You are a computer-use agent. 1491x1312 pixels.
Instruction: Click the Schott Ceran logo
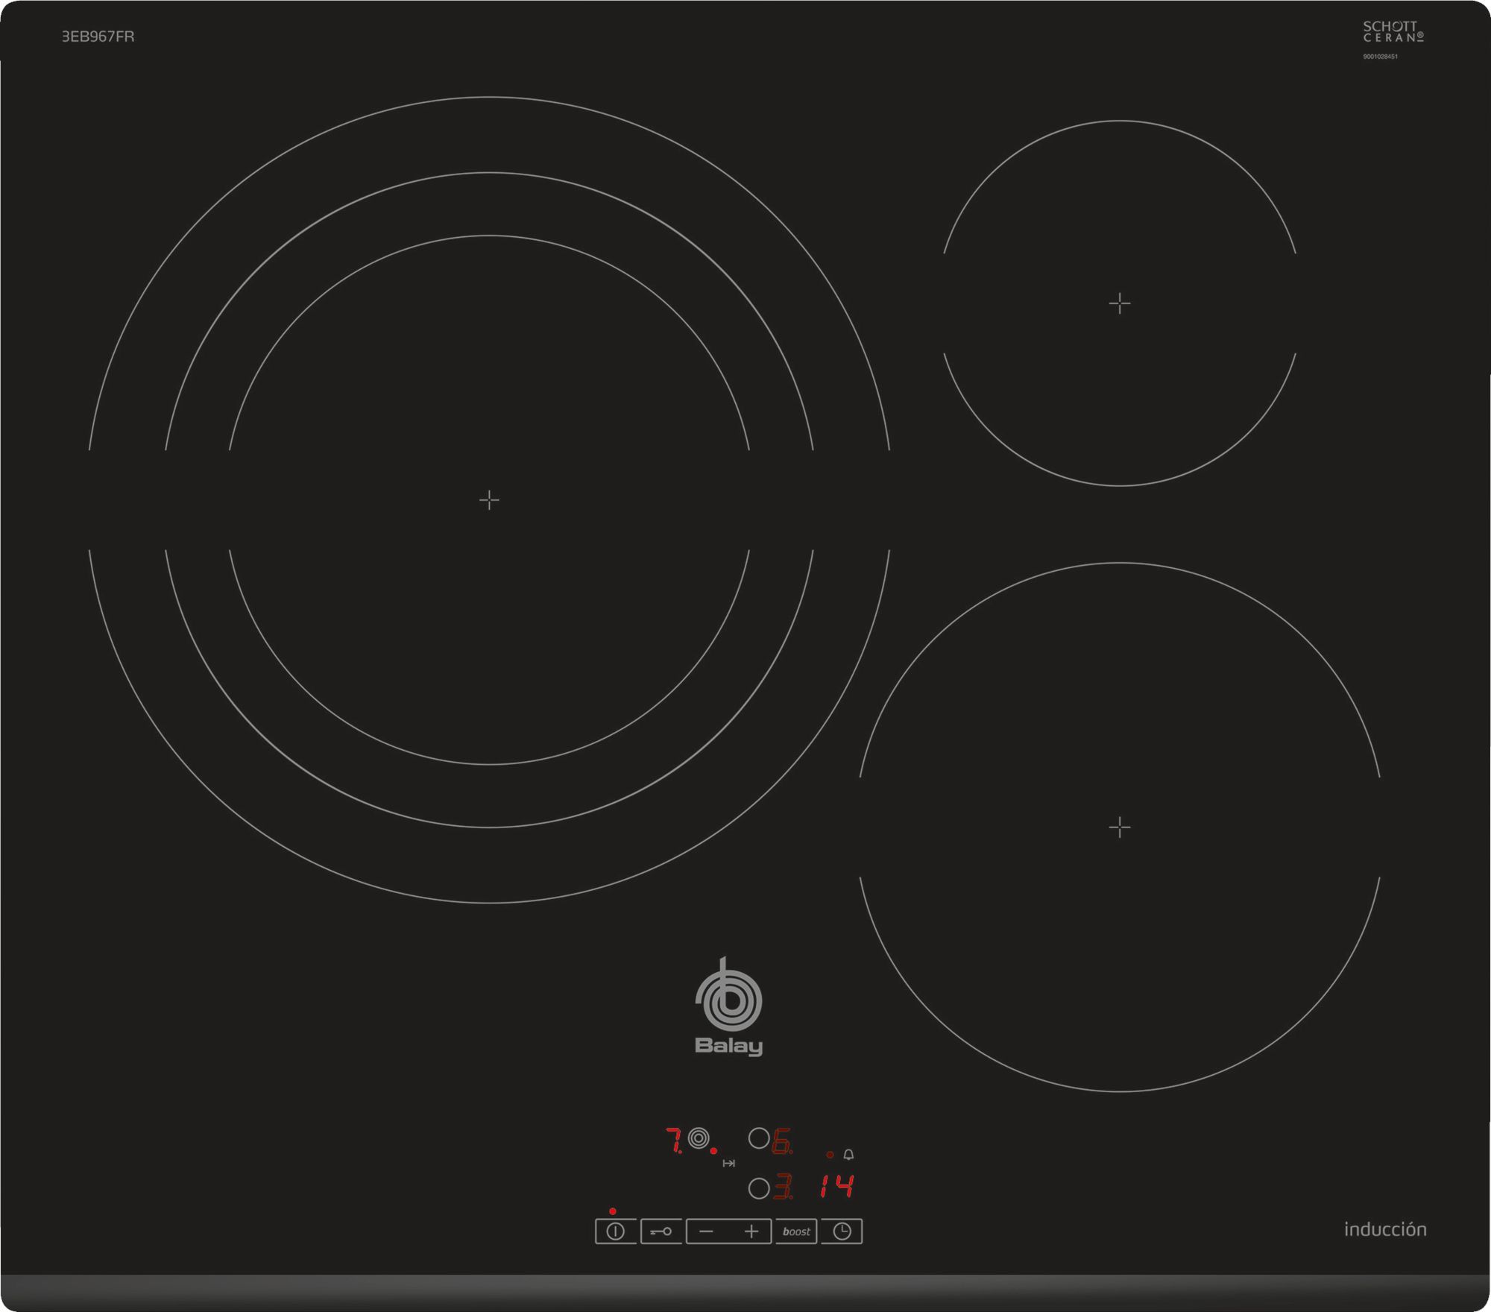[x=1393, y=31]
